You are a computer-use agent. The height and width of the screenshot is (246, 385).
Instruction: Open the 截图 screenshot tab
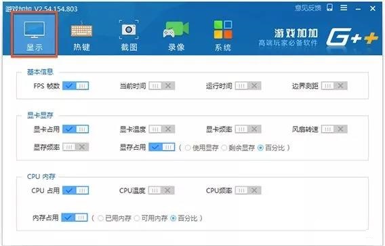tap(129, 36)
